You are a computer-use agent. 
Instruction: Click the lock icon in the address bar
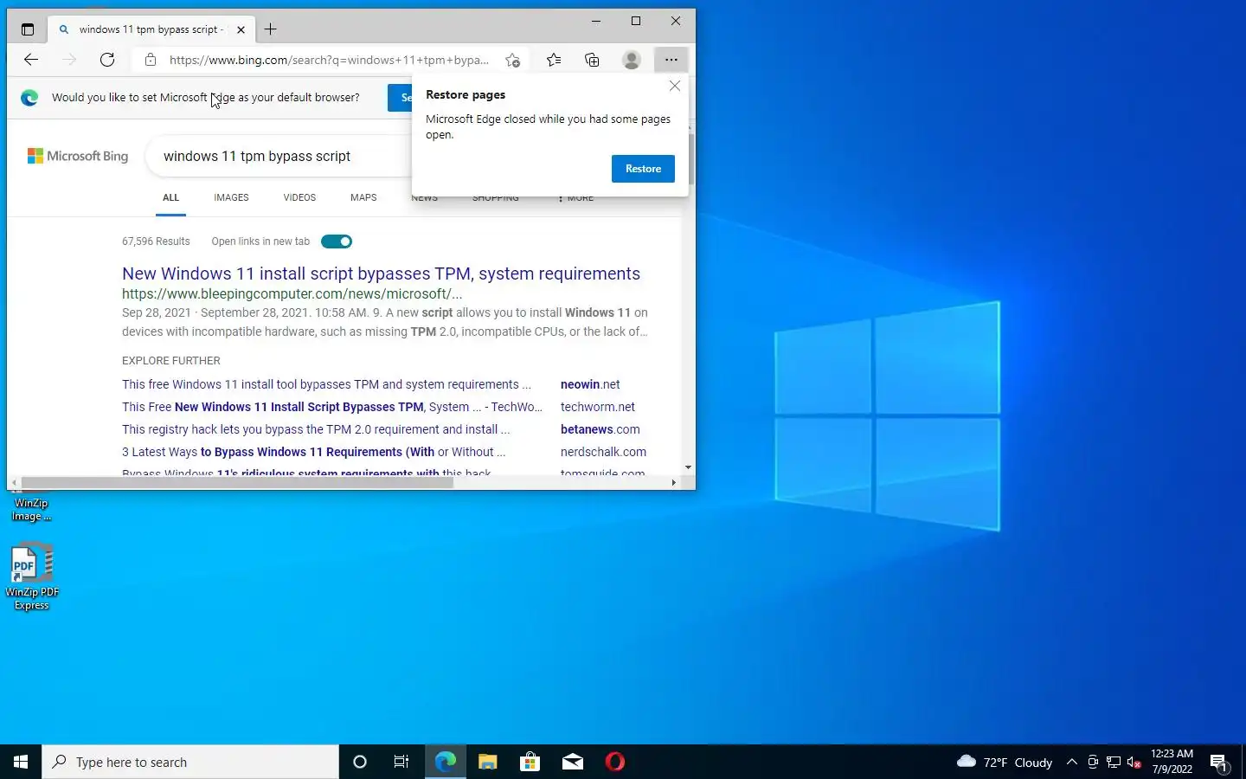coord(151,60)
